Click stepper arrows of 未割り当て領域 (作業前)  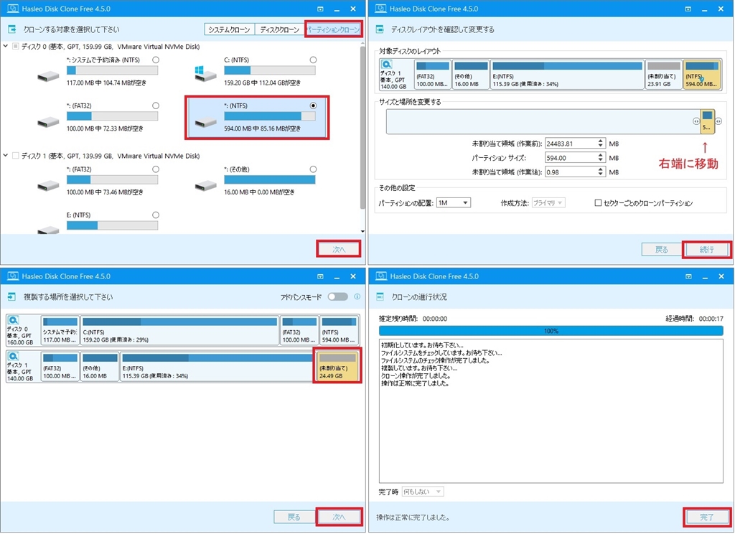pyautogui.click(x=601, y=144)
